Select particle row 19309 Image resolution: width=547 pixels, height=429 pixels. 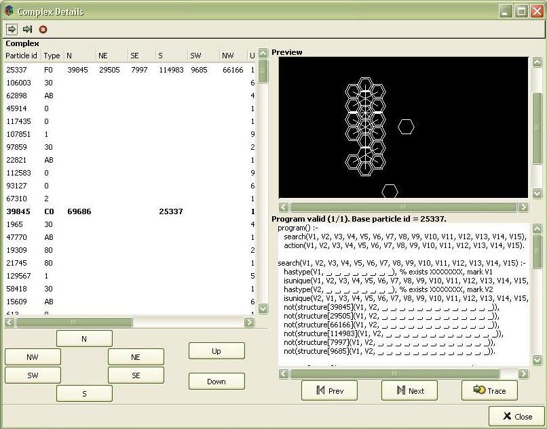click(x=130, y=250)
